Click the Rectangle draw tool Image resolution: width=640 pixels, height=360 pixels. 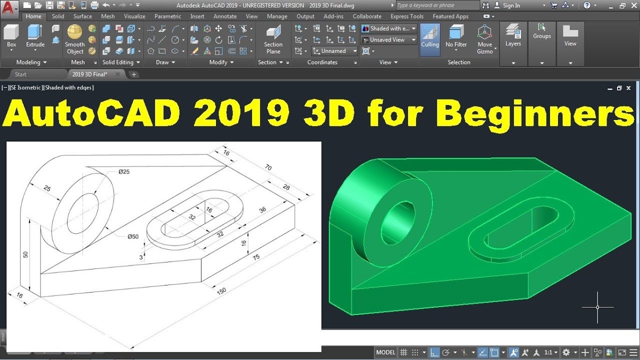coord(162,51)
